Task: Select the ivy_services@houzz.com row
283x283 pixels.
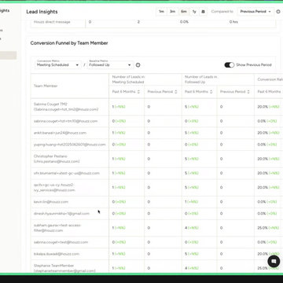Action: 156,187
